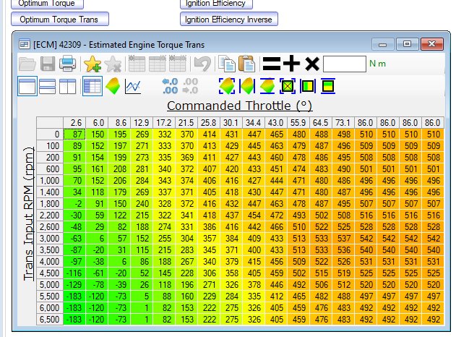Click the multiply Value icon
469x337 pixels.
[x=312, y=64]
